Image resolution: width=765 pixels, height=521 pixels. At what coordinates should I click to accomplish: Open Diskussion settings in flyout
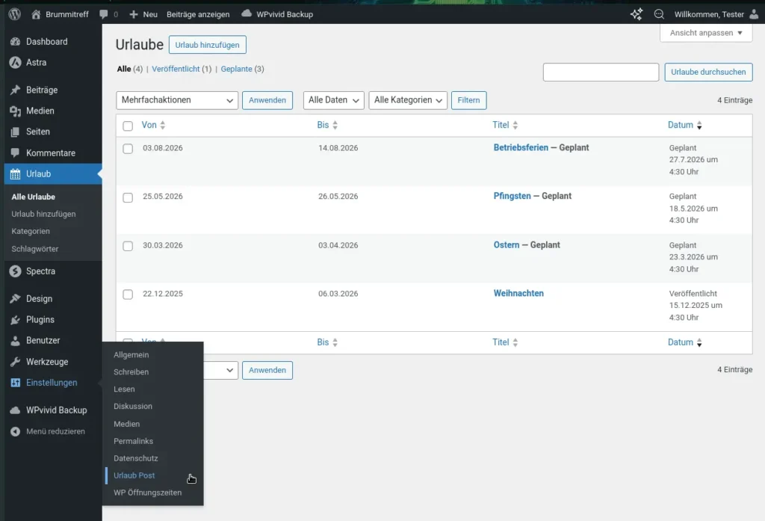point(133,406)
